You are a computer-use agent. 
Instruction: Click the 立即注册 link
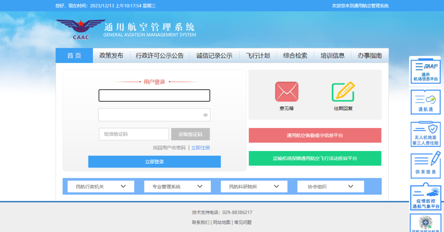(201, 148)
